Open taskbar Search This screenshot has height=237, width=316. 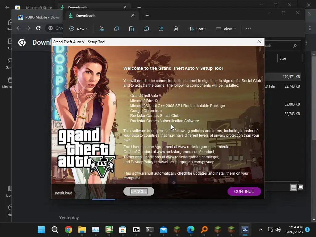pos(55,230)
